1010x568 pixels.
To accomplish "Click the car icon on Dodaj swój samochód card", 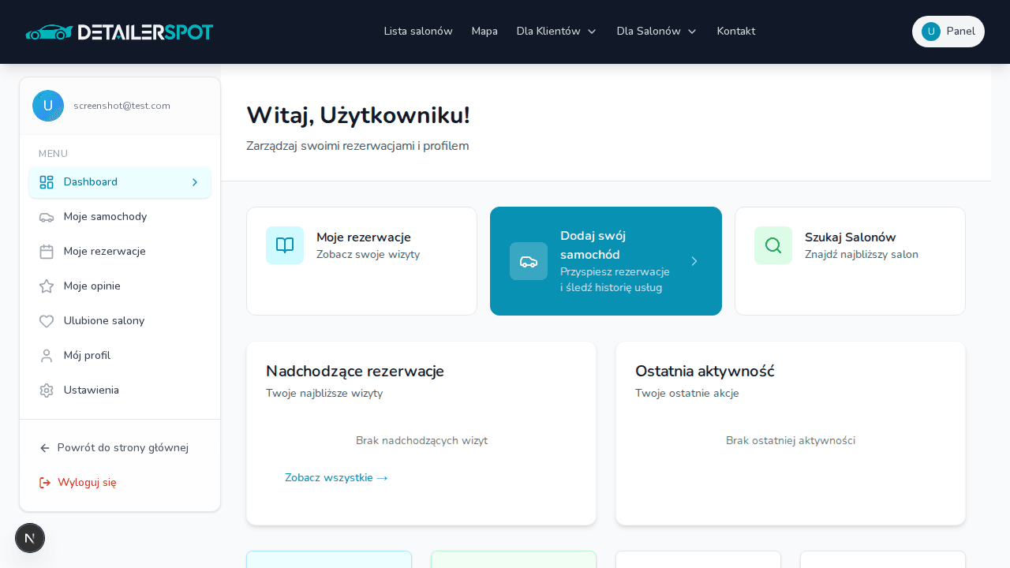I will coord(529,261).
